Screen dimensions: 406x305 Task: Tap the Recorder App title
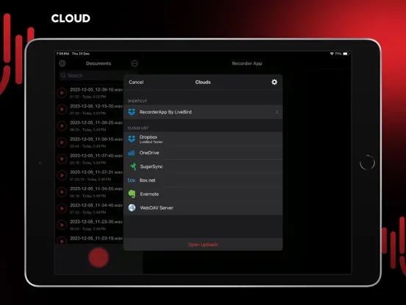tap(247, 63)
